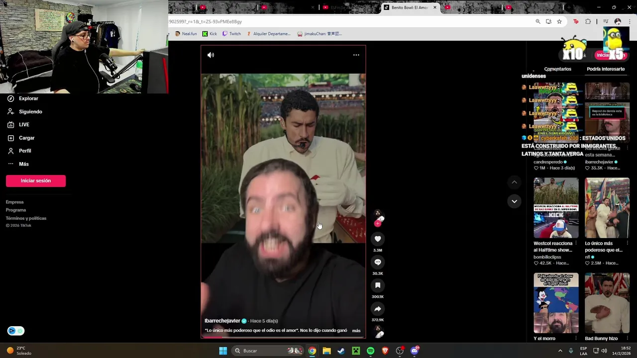Go to the next video with down chevron
This screenshot has width=637, height=358.
tap(514, 201)
